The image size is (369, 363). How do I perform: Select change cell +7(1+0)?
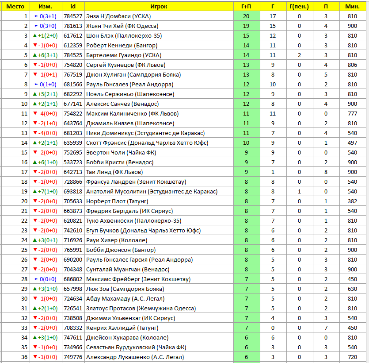(x=46, y=192)
